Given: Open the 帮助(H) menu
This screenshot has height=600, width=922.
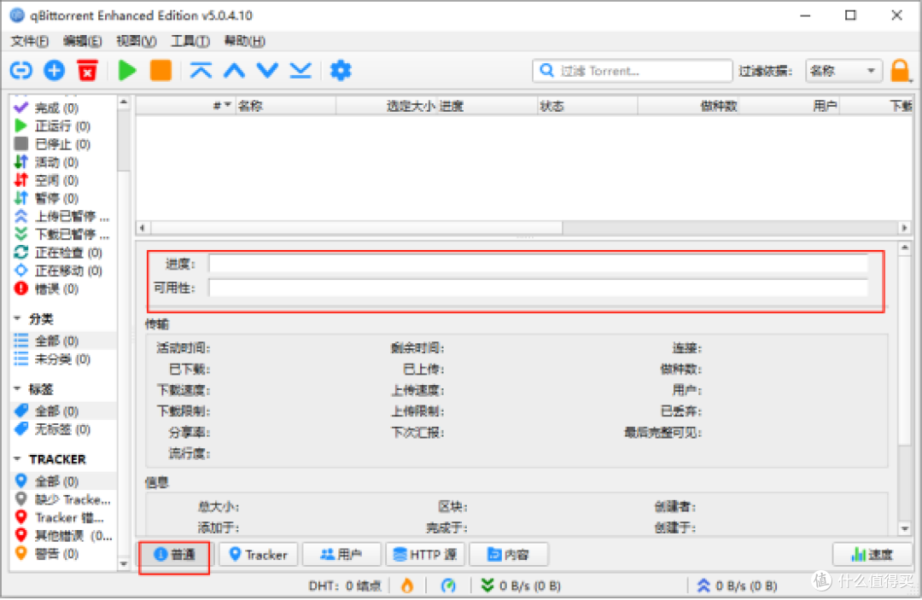Looking at the screenshot, I should tap(245, 41).
